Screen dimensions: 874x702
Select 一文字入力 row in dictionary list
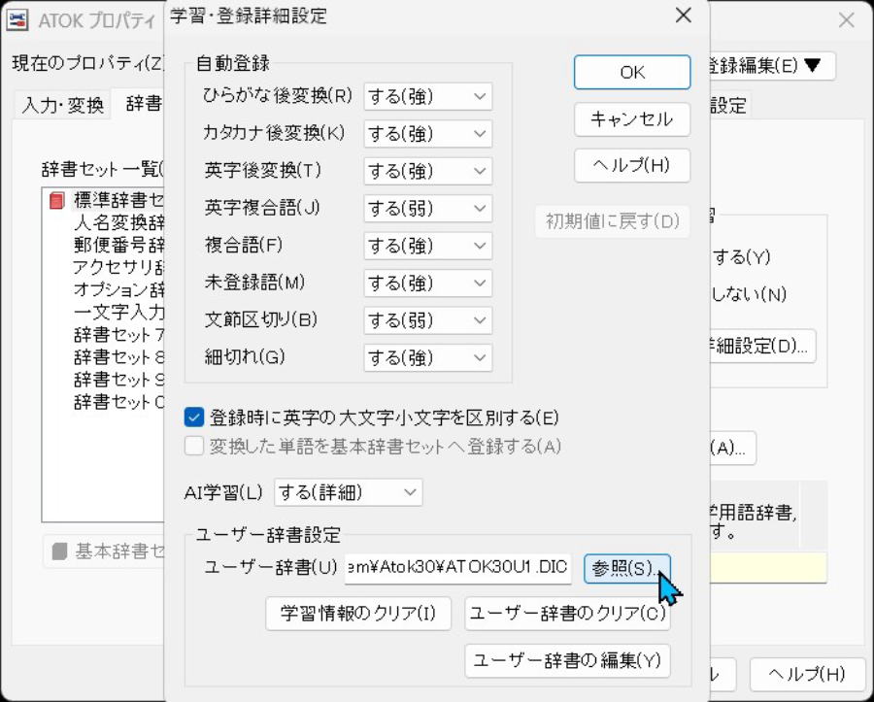118,312
